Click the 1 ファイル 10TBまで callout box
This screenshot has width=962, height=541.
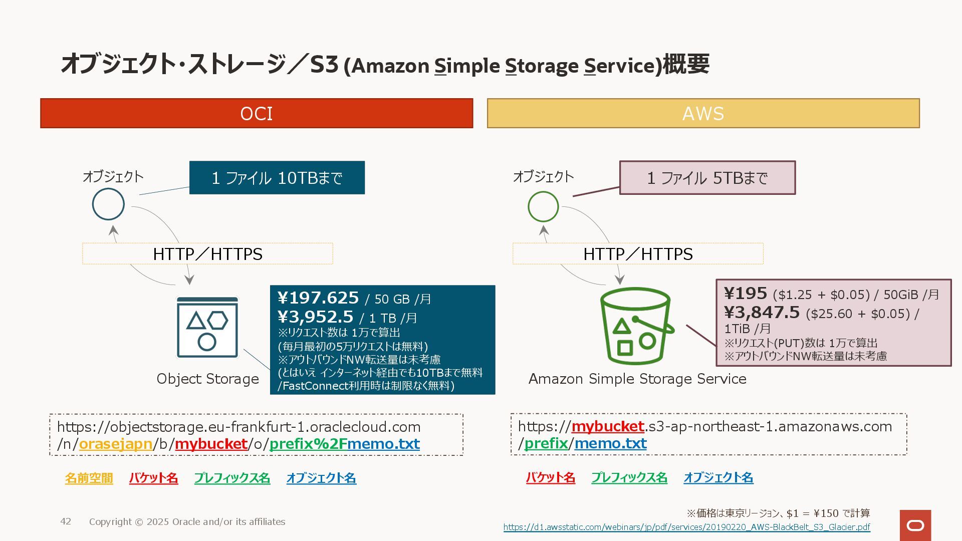(277, 178)
